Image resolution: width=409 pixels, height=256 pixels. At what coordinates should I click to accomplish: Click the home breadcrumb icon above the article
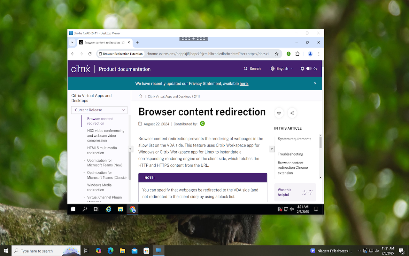pos(140,96)
